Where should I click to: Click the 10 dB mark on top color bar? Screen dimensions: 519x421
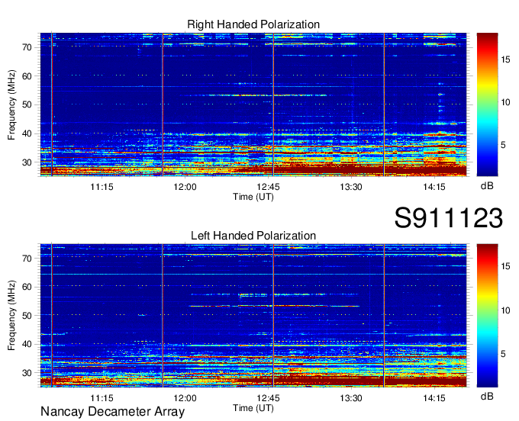coord(505,102)
